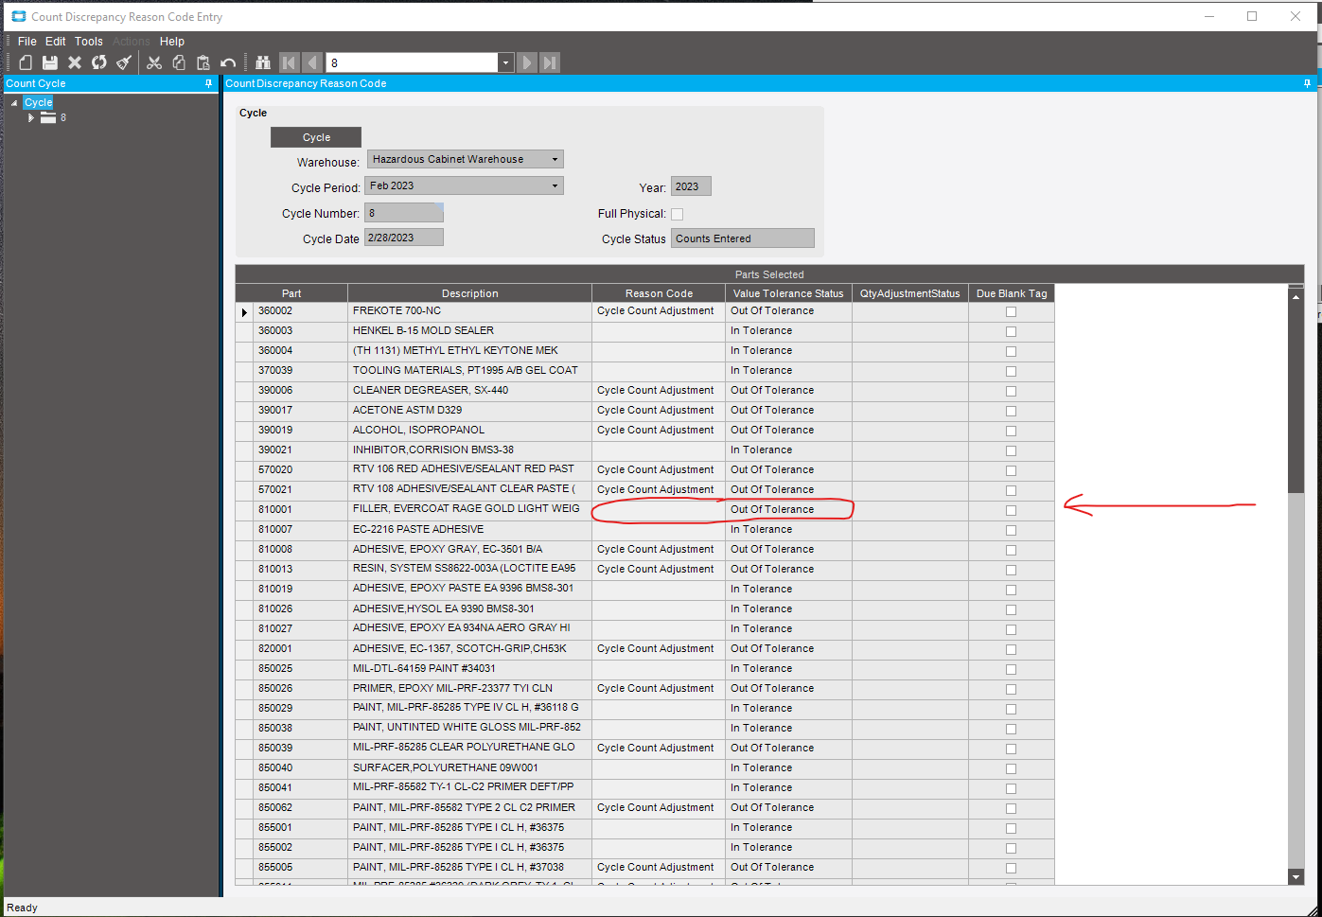Click the empty Reason Code cell for 810001

click(x=659, y=509)
